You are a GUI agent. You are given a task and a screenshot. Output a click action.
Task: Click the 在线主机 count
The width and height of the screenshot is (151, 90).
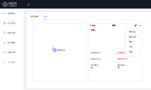(x=100, y=53)
